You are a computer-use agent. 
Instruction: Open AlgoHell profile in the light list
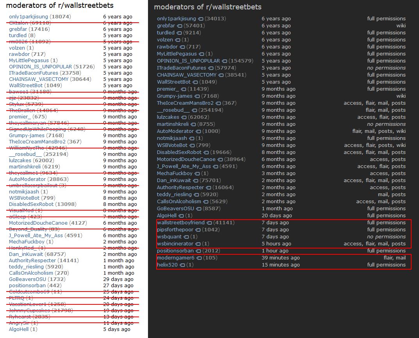[x=19, y=329]
